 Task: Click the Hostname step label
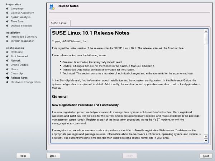click(17, 52)
